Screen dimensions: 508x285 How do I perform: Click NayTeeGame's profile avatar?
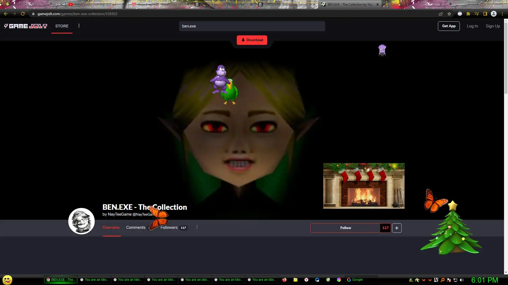coord(81,221)
